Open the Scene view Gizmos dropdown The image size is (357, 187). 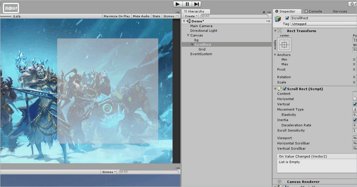pos(109,172)
